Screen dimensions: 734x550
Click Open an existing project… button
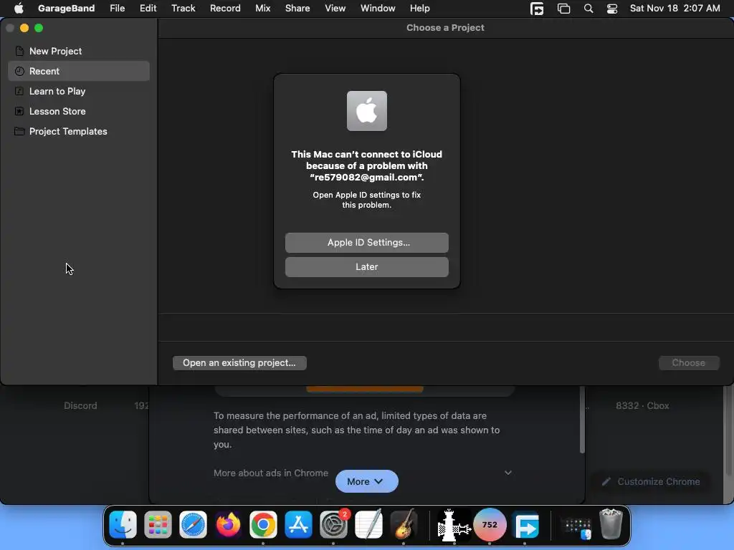coord(239,363)
